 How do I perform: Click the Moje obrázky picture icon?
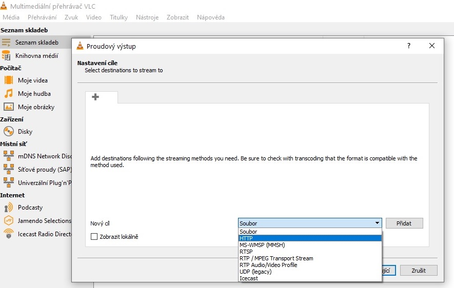9,107
